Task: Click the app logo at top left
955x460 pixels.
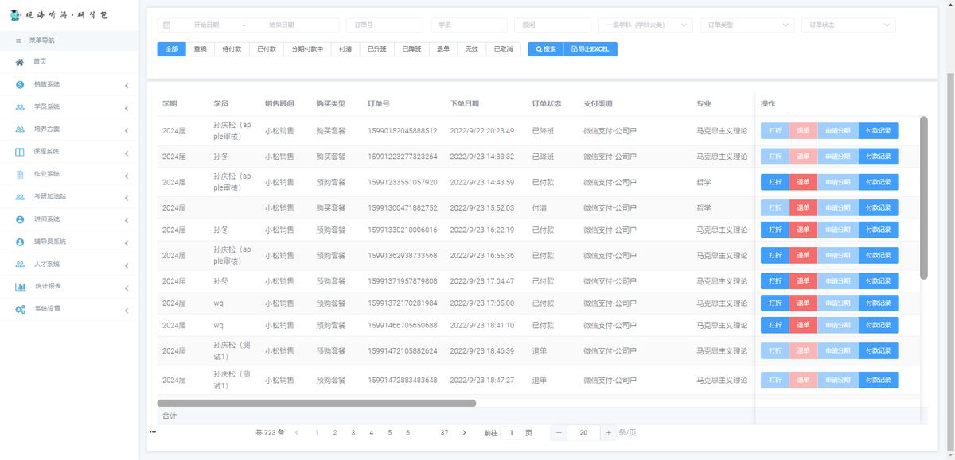Action: pos(60,15)
